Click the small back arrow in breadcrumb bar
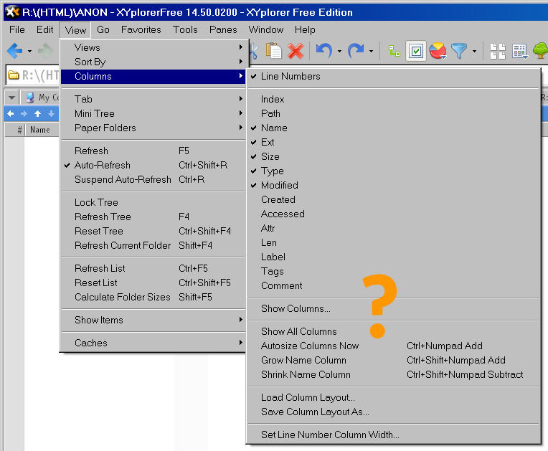The height and width of the screenshot is (451, 548). (x=11, y=113)
